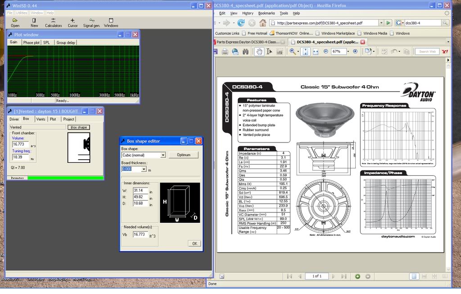Create a new WinISD project
This screenshot has width=461, height=294.
click(34, 23)
